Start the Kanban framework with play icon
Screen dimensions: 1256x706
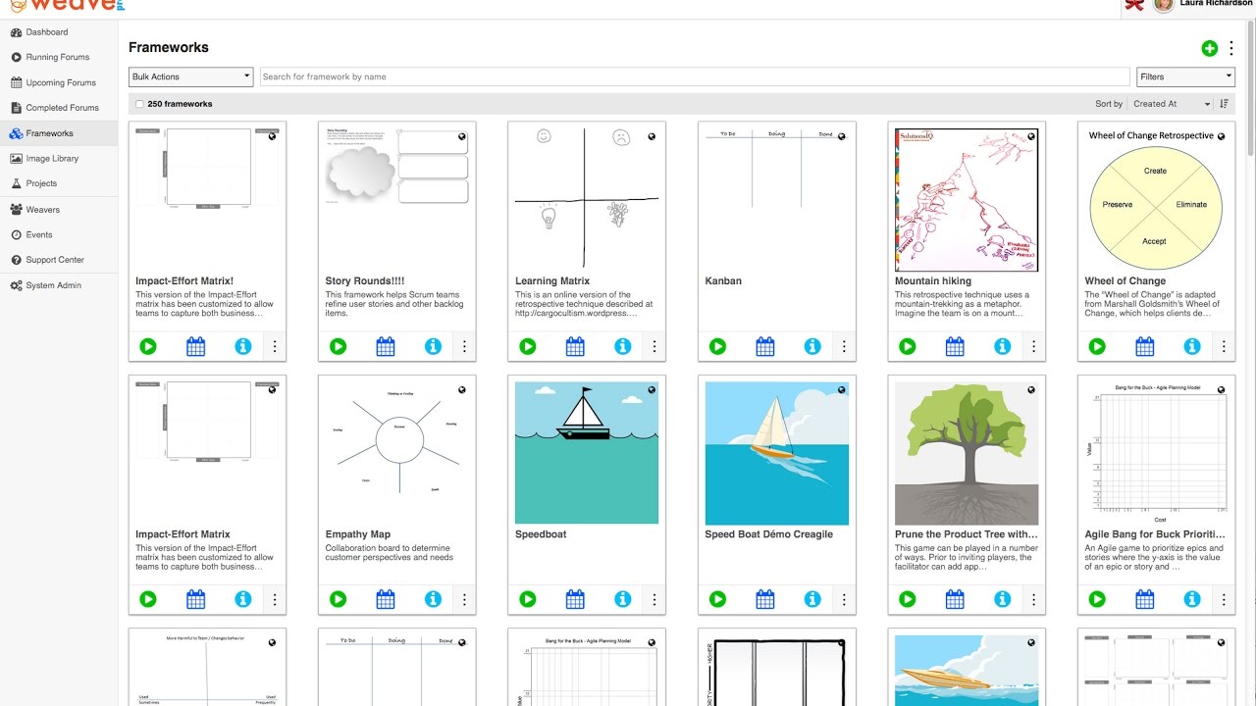click(717, 346)
